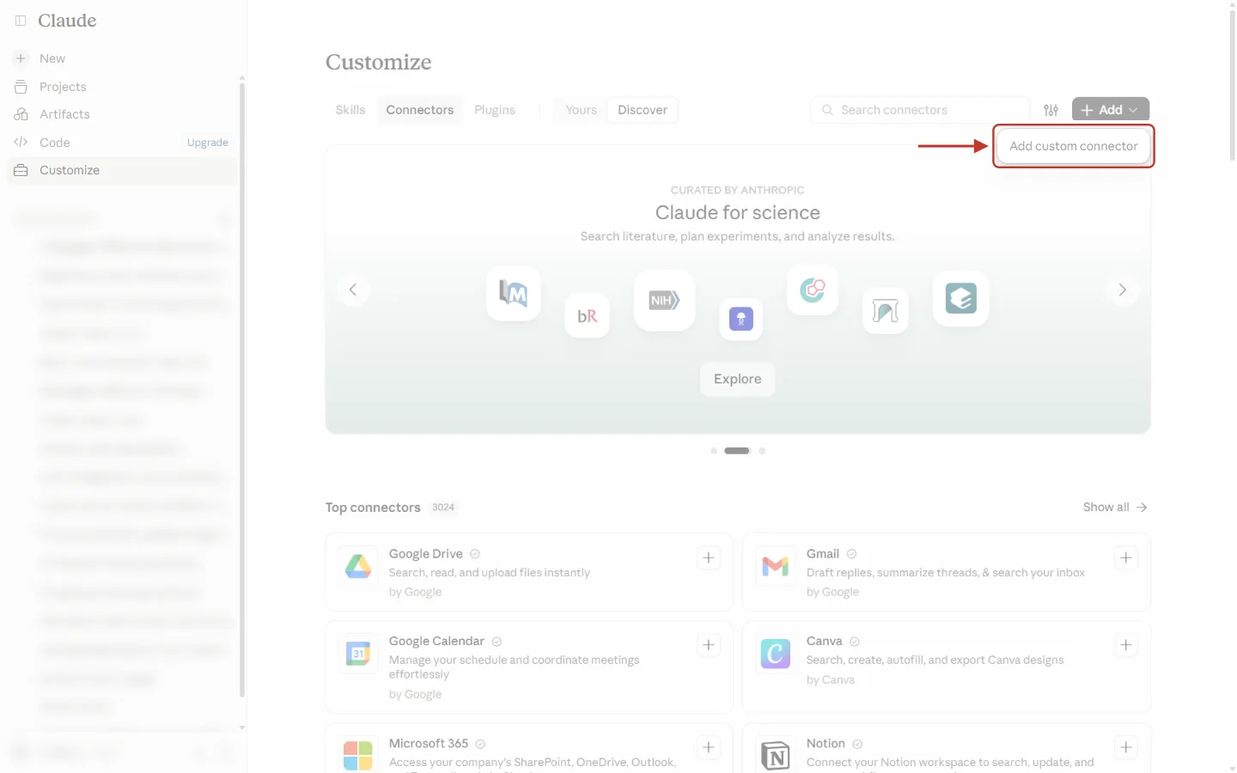Open the Google Calendar connector logo

tap(358, 654)
